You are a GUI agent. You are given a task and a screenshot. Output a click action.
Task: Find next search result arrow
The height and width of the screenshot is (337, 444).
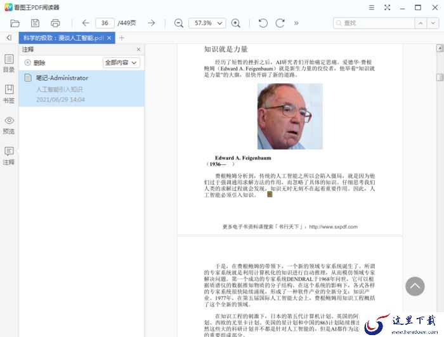[433, 23]
